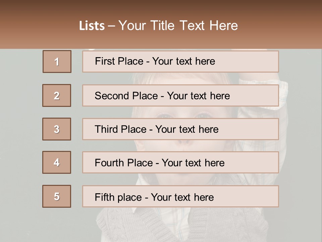Click the empty gray area beside number boxes

click(20, 134)
